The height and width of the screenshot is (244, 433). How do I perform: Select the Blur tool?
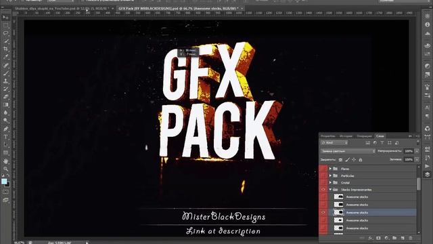click(5, 113)
